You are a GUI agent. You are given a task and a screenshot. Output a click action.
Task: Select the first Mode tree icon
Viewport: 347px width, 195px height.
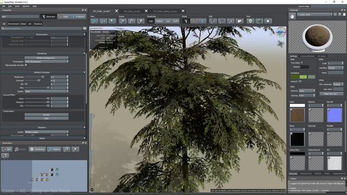[x=186, y=21]
